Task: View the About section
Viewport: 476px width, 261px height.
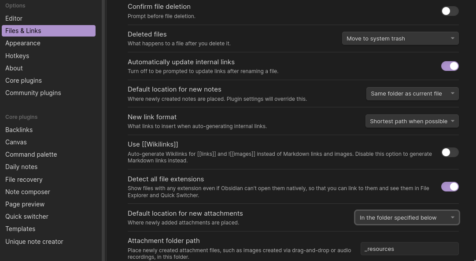Action: pos(14,68)
